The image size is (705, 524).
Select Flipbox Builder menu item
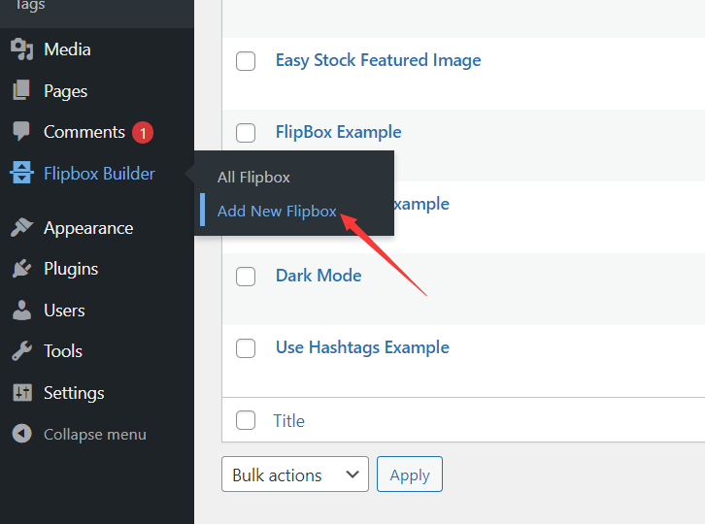(x=97, y=174)
